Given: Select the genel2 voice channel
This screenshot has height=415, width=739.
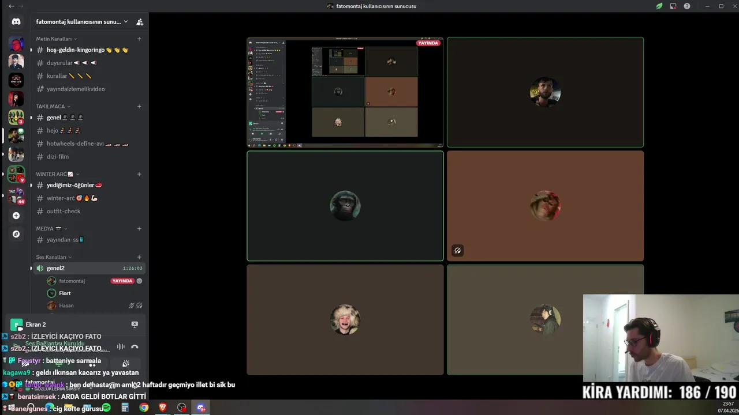Looking at the screenshot, I should pyautogui.click(x=89, y=268).
